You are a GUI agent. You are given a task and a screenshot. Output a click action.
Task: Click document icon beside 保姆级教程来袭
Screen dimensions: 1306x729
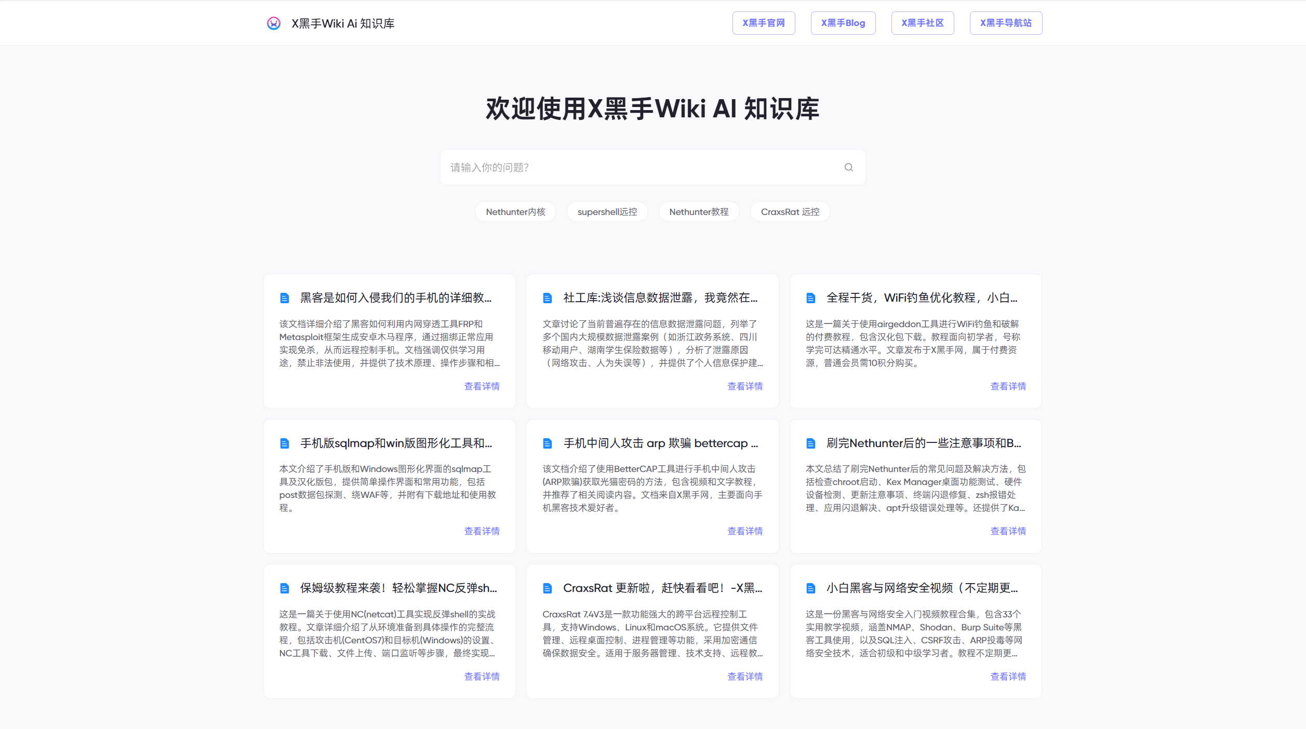point(285,588)
